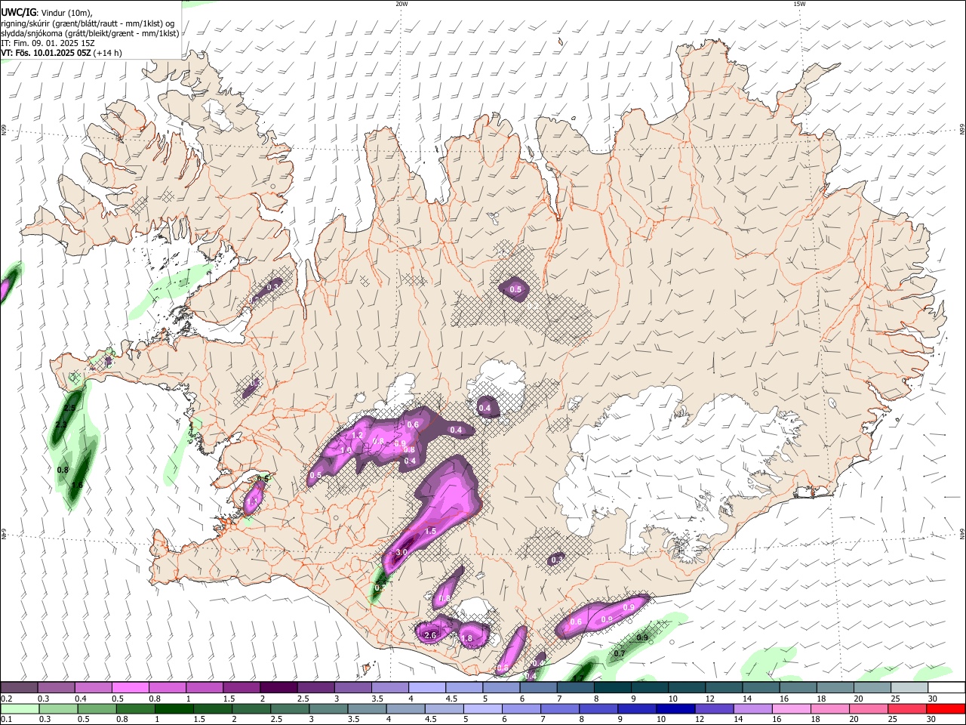
Task: Click the '25' label in the lower legend row
Action: pyautogui.click(x=894, y=719)
